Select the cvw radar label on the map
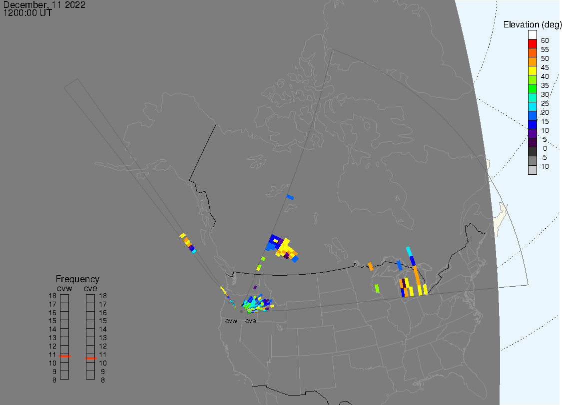 [x=231, y=321]
